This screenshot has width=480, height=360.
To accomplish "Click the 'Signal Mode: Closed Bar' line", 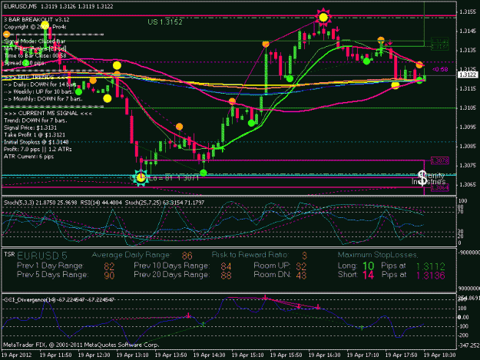I will point(35,41).
